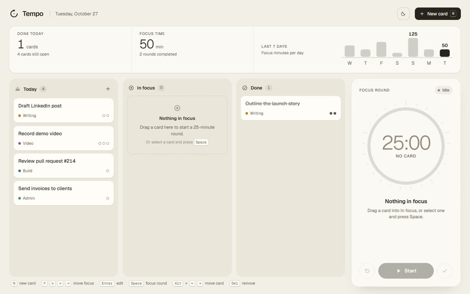This screenshot has height=294, width=470.
Task: Click the Space focus round key in footer
Action: pyautogui.click(x=136, y=283)
